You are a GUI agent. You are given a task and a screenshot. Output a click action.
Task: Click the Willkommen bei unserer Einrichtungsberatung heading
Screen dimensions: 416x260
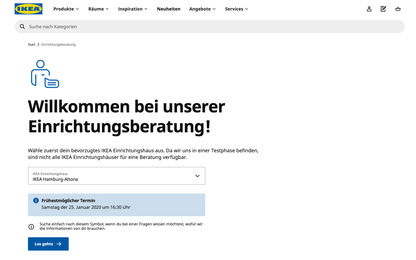click(x=127, y=117)
